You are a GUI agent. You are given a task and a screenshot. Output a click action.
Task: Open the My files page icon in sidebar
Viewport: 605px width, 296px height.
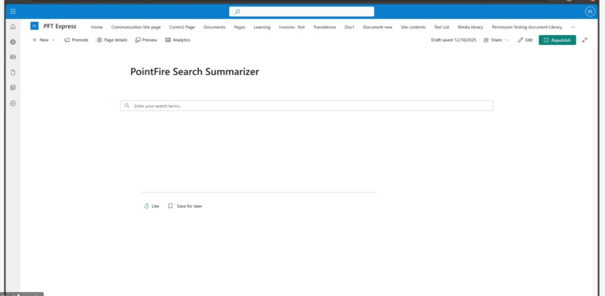pyautogui.click(x=13, y=73)
